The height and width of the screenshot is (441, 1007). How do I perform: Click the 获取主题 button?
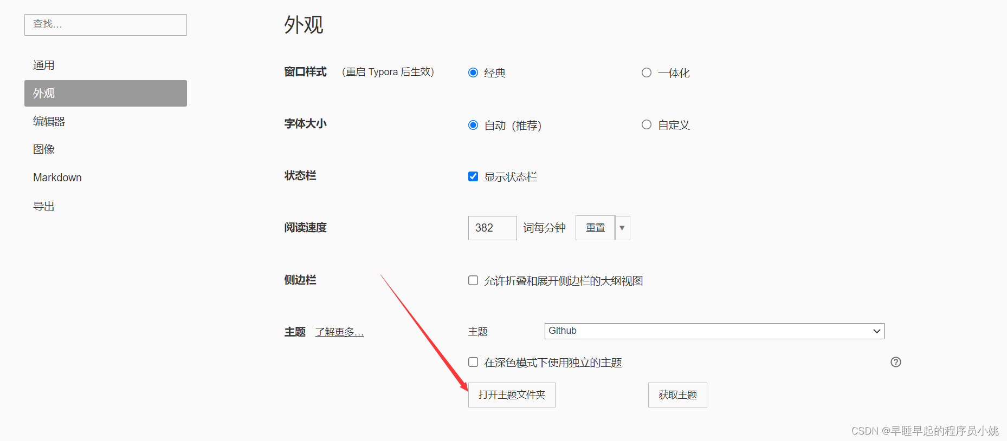(677, 395)
